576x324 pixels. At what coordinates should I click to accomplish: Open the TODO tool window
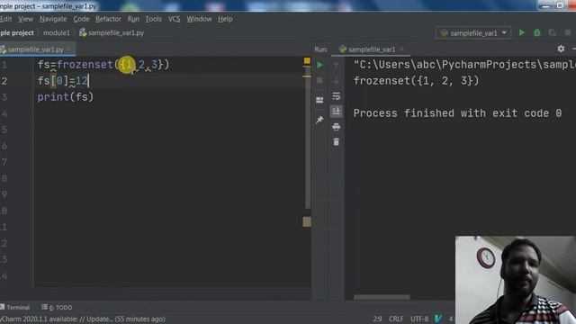coord(57,308)
